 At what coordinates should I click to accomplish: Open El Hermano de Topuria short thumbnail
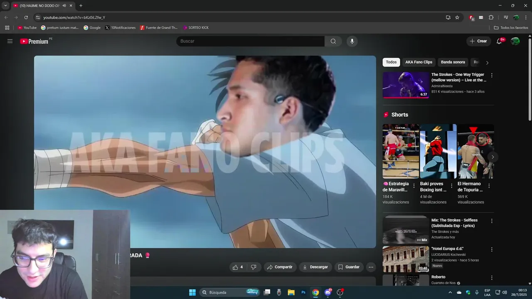476,151
